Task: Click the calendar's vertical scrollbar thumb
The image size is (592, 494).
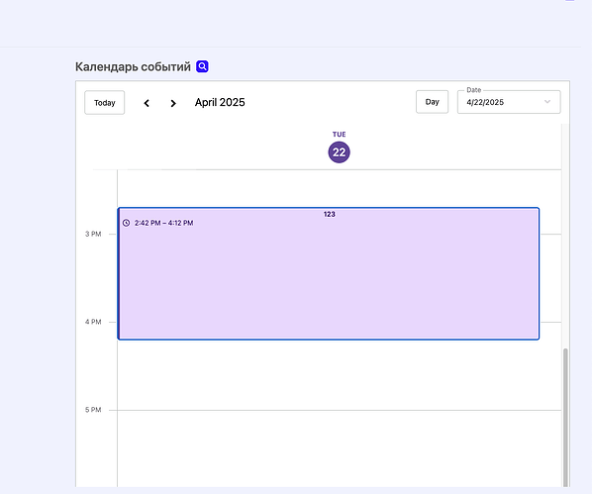Action: click(x=565, y=418)
